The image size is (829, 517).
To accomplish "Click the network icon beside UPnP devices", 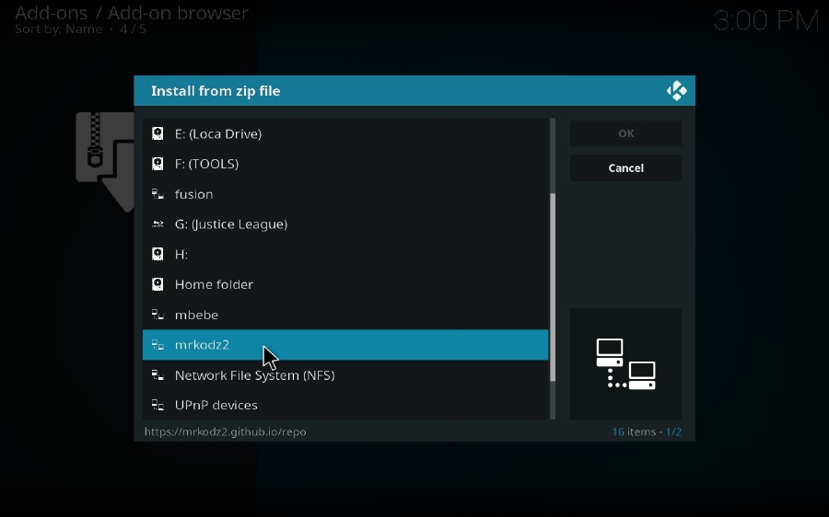I will click(x=158, y=405).
